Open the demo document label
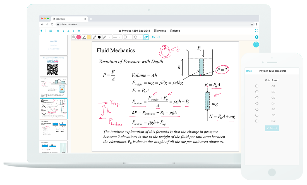The height and width of the screenshot is (185, 307). coord(175,31)
